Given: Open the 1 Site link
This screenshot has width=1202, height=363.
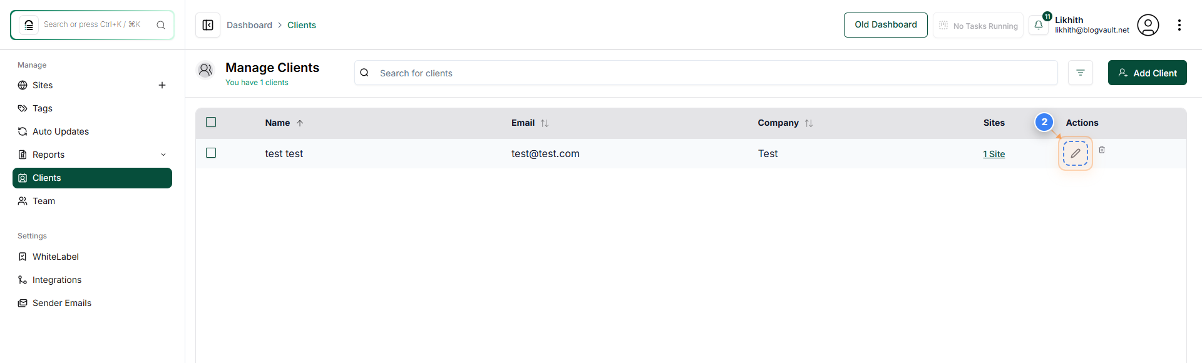Looking at the screenshot, I should [994, 154].
